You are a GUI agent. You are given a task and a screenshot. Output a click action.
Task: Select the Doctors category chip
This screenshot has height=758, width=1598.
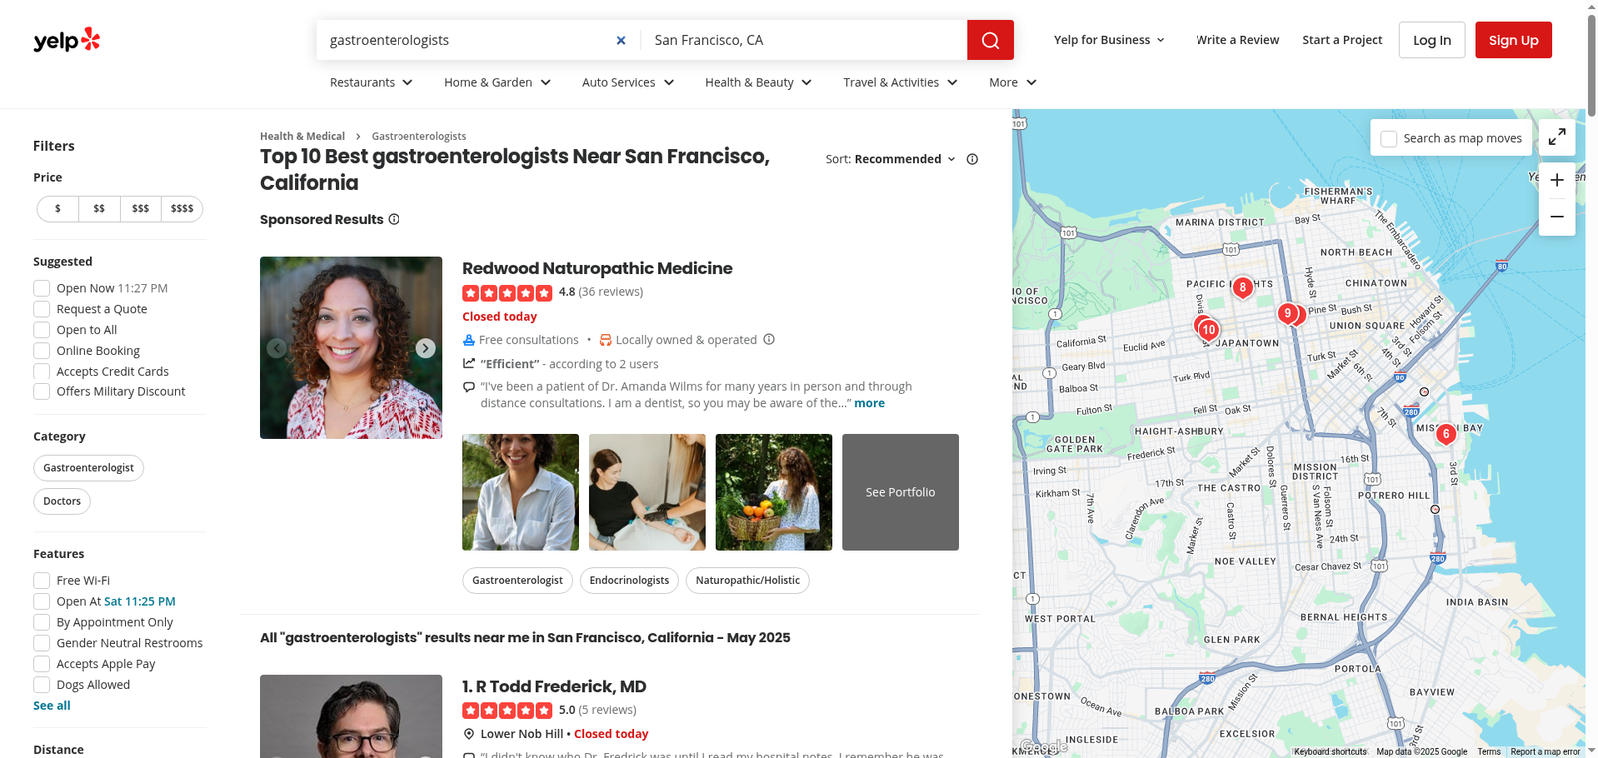[x=62, y=501]
